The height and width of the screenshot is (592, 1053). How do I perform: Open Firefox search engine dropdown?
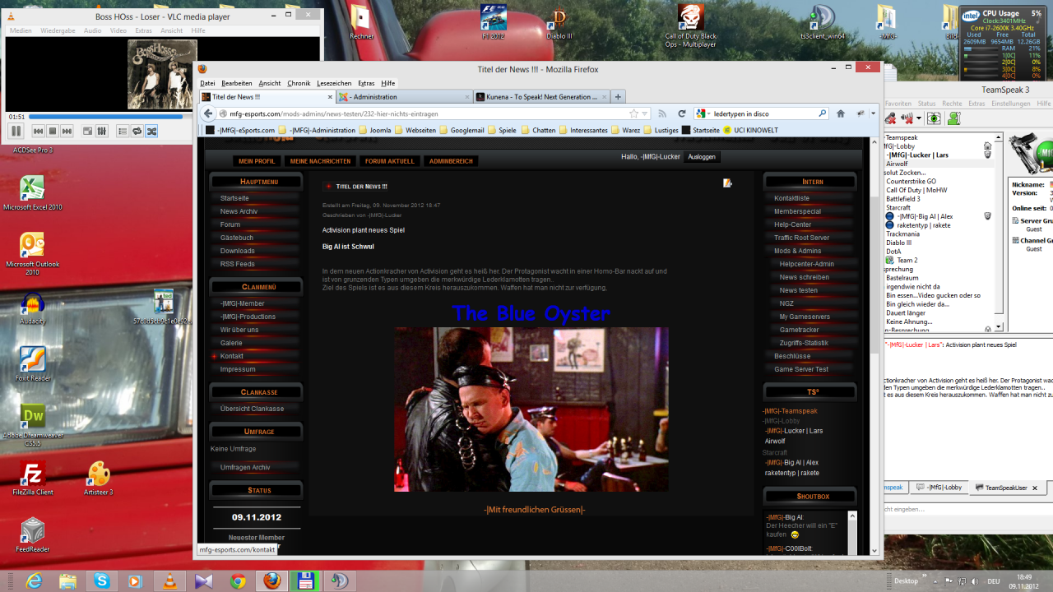pos(704,113)
